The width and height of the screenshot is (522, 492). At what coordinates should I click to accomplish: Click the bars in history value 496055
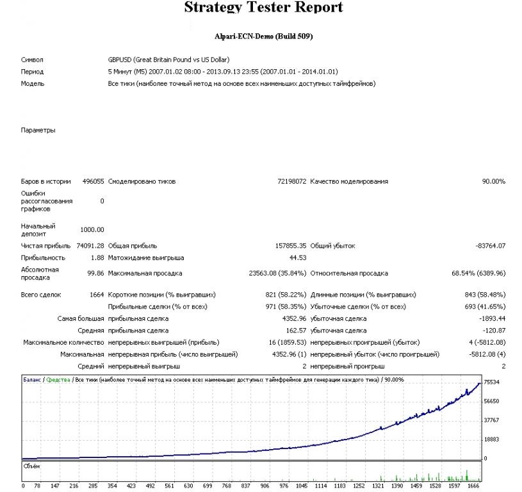[x=93, y=181]
